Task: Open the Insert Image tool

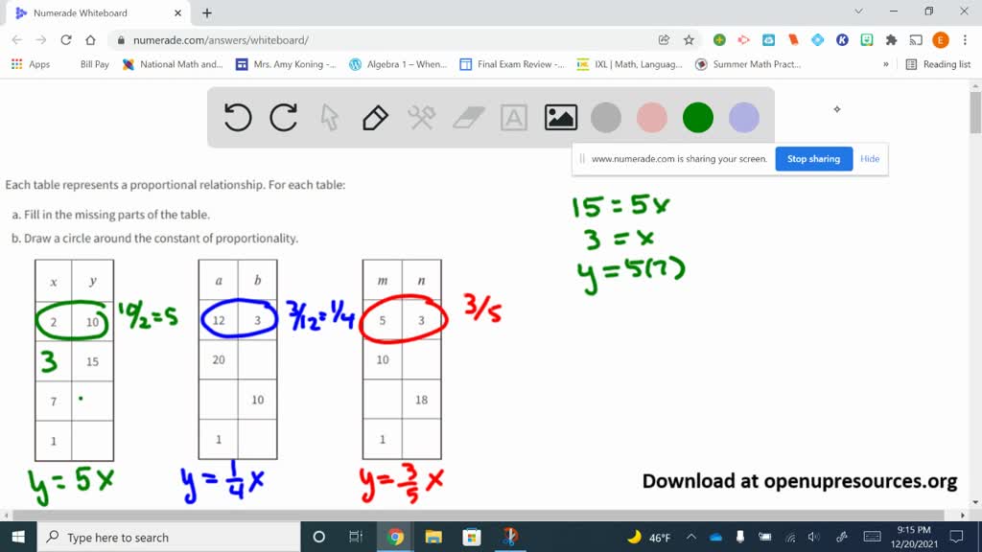Action: click(x=560, y=117)
